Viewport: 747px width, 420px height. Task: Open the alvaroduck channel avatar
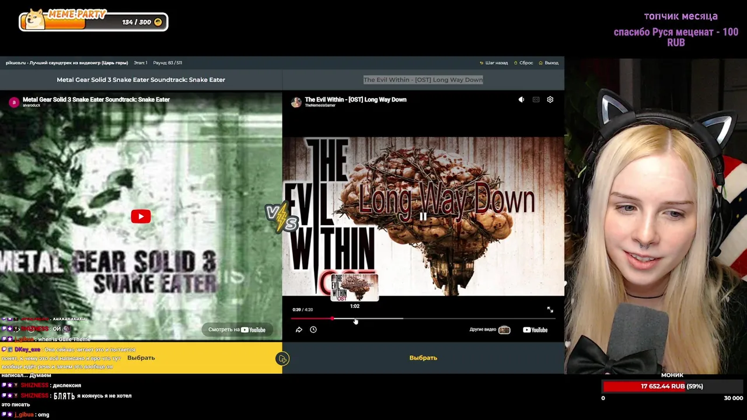[14, 102]
